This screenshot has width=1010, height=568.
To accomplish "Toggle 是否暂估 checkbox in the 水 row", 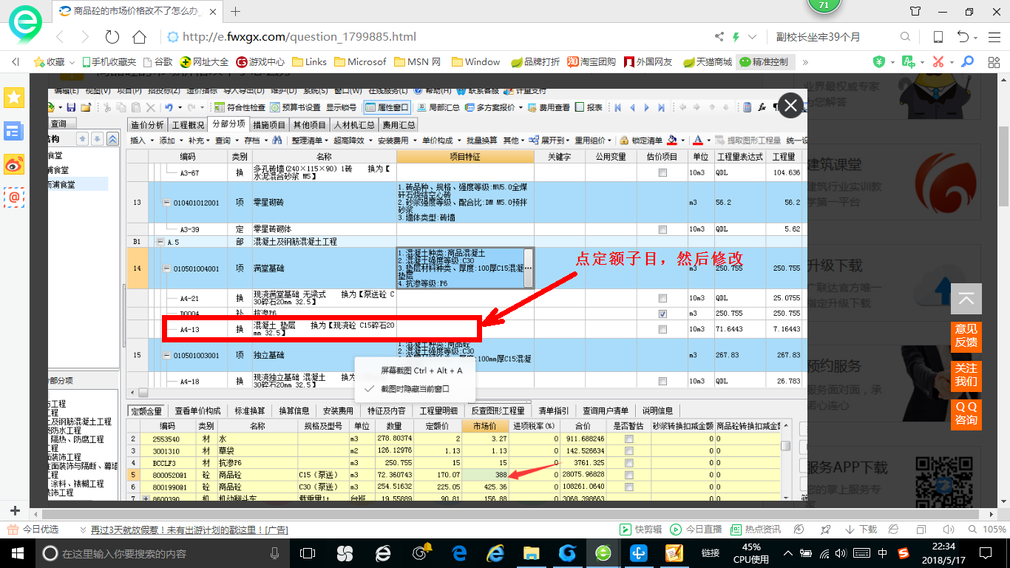I will coord(629,439).
